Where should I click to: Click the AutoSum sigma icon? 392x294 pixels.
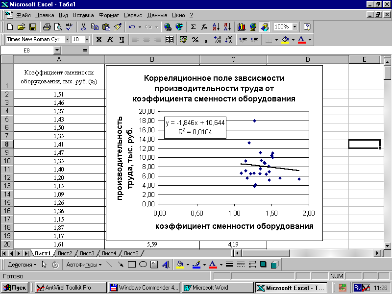click(193, 27)
